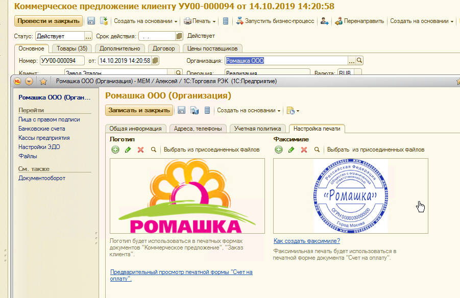Click the save floppy icon in the Коммерческое предложение toolbar
Image resolution: width=460 pixels, height=298 pixels.
91,21
